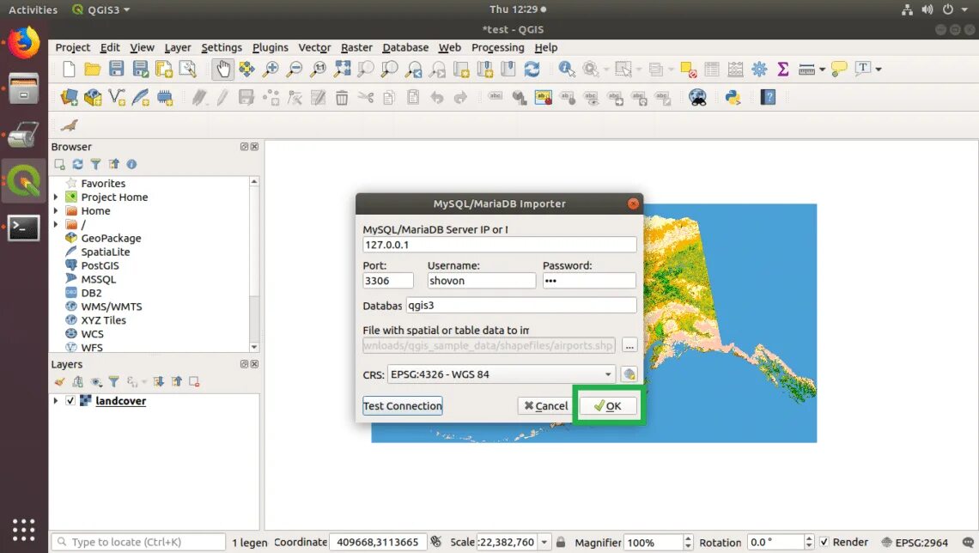Image resolution: width=979 pixels, height=553 pixels.
Task: Click the Zoom Full extent icon
Action: click(x=342, y=69)
